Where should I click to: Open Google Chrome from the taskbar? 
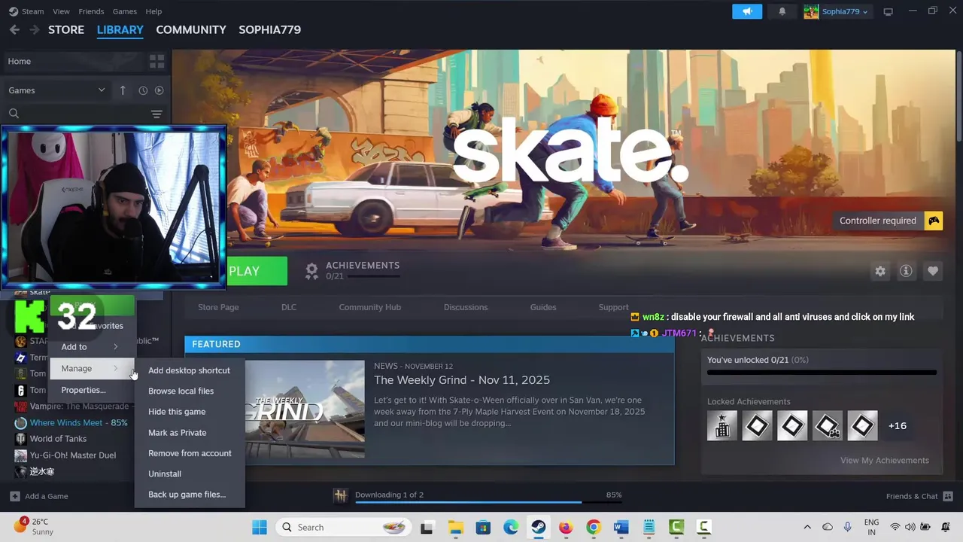tap(594, 527)
